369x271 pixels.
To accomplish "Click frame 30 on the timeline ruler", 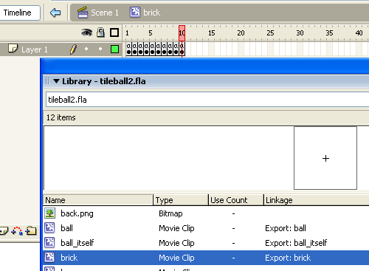I will (300, 33).
